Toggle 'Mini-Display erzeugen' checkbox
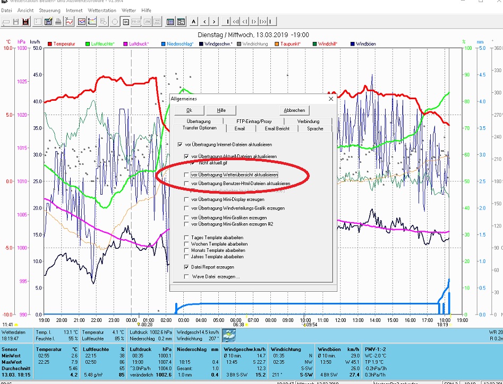 pos(186,199)
